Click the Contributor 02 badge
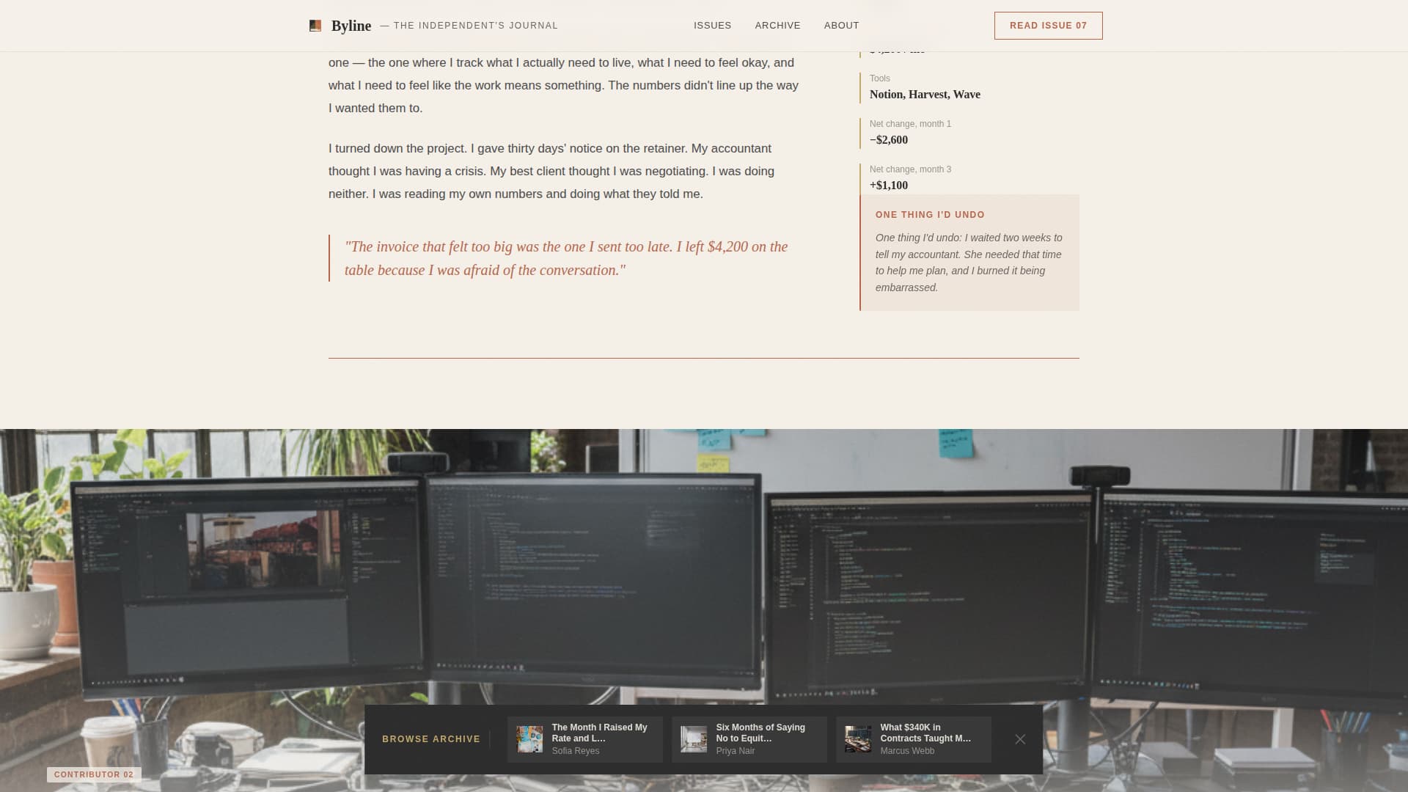Viewport: 1408px width, 792px height. click(x=94, y=774)
